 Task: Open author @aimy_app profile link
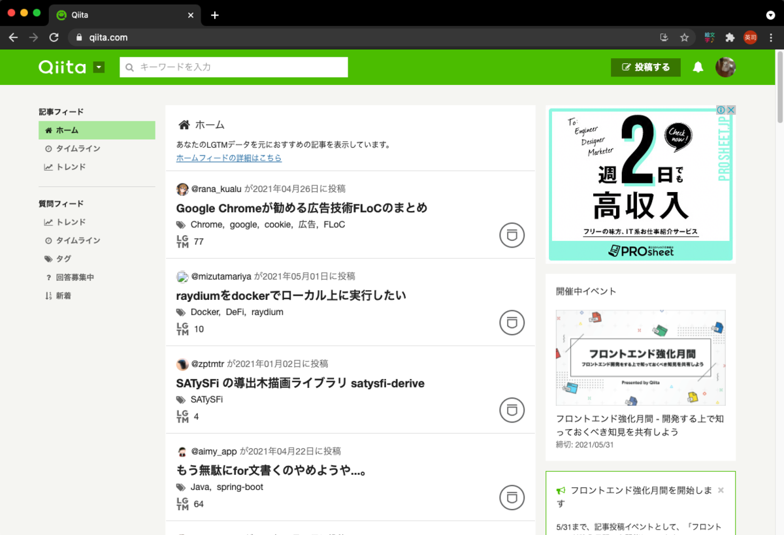point(214,451)
